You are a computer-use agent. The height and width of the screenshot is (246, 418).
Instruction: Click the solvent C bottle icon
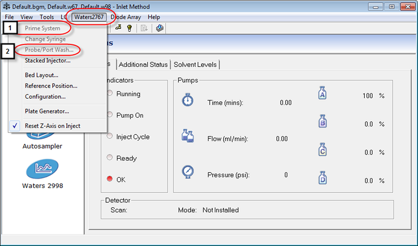[x=322, y=149]
